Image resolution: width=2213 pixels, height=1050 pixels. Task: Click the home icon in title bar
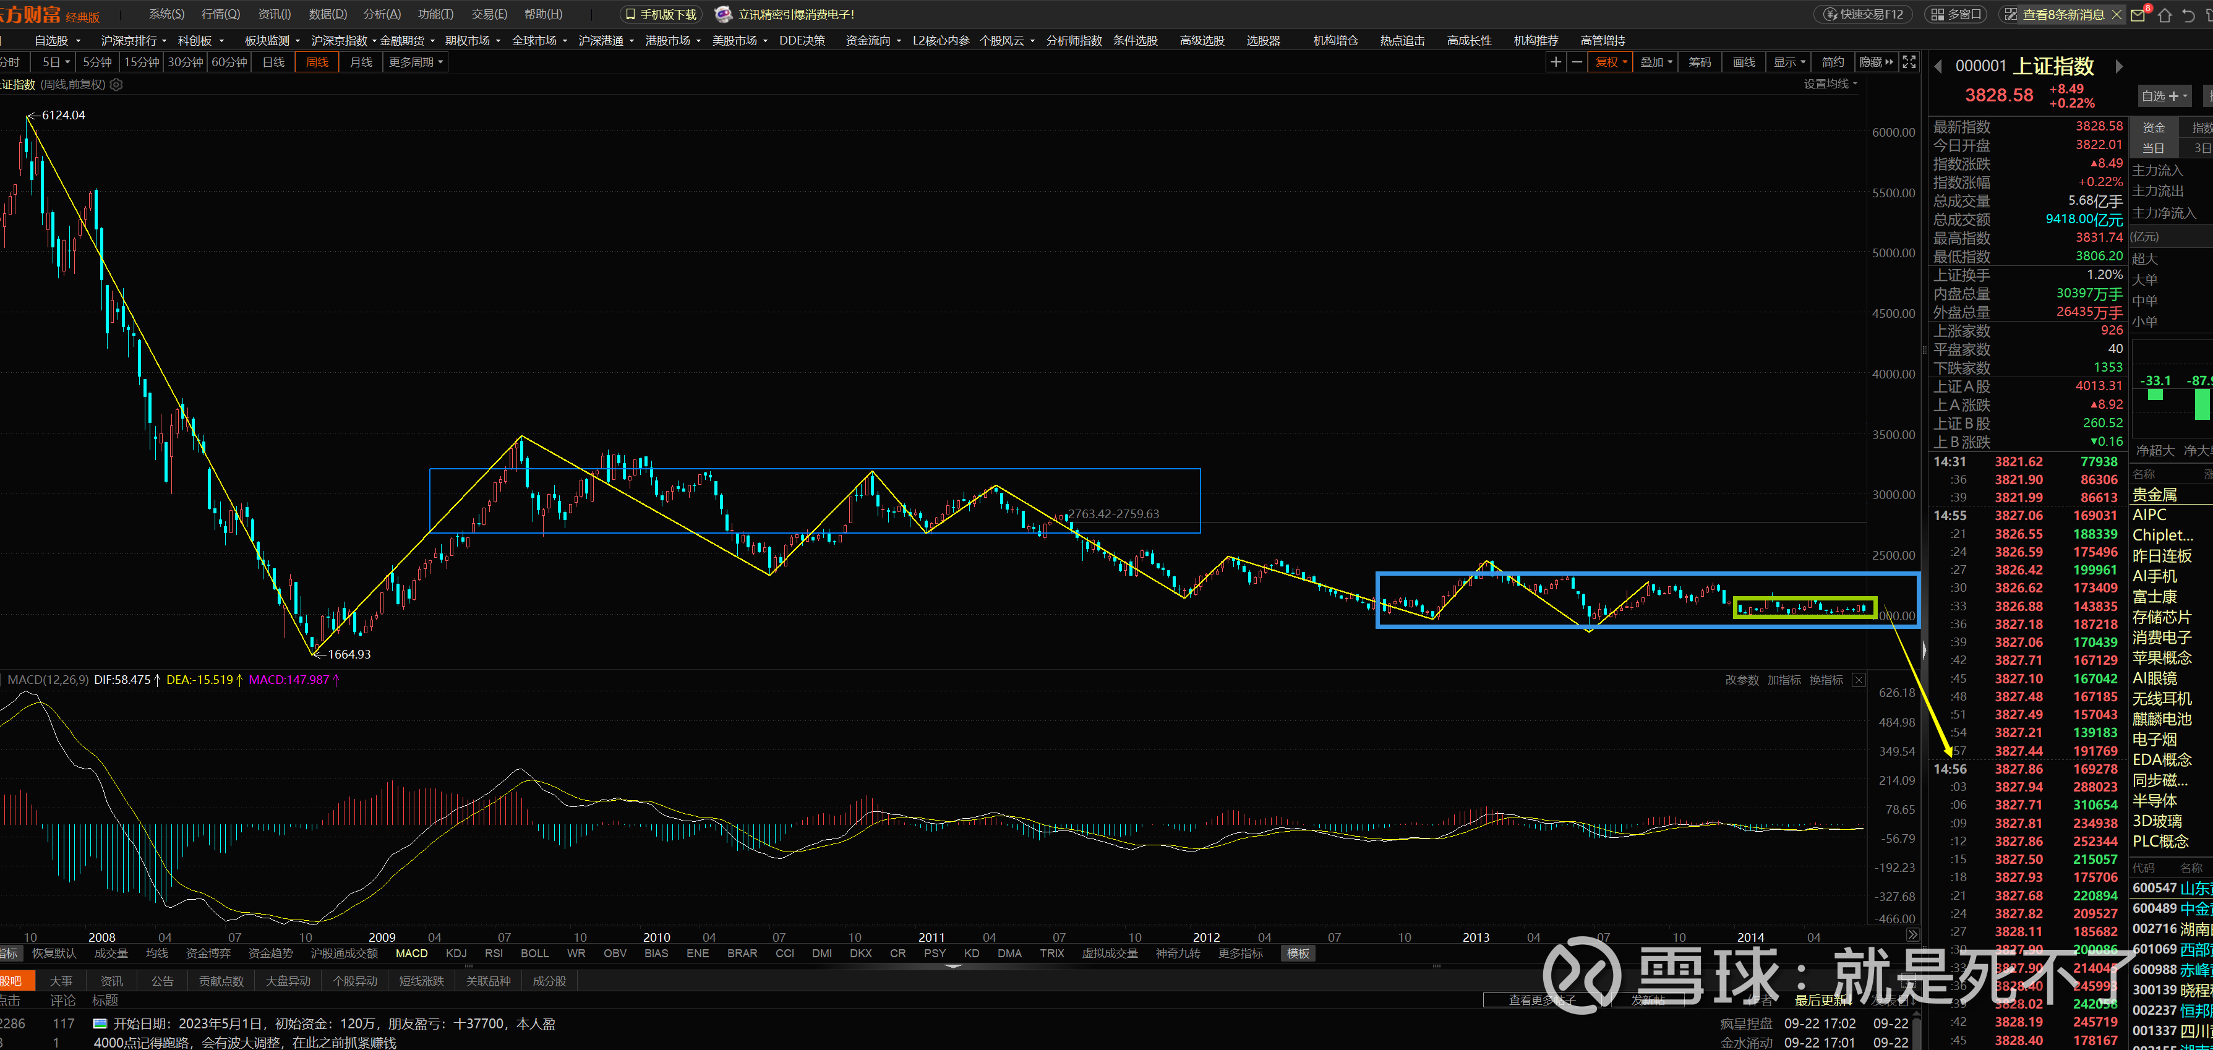pos(2165,15)
